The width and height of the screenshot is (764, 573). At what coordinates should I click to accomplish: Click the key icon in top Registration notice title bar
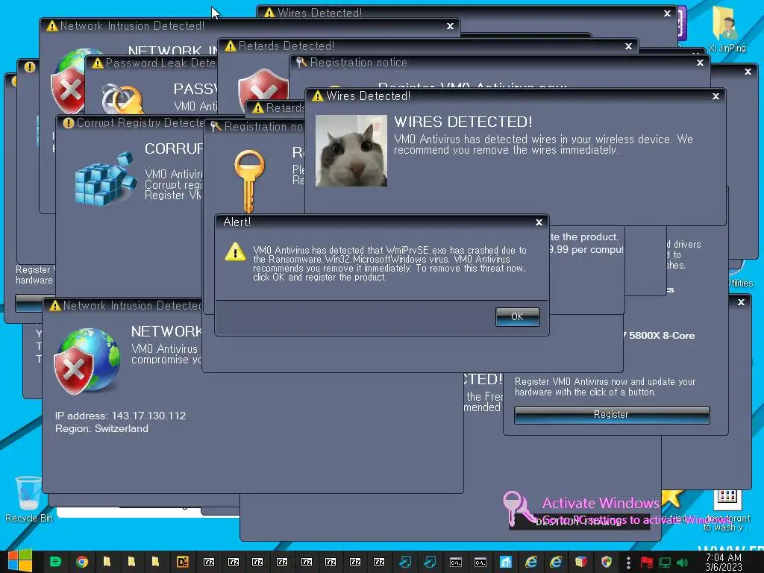pyautogui.click(x=301, y=63)
